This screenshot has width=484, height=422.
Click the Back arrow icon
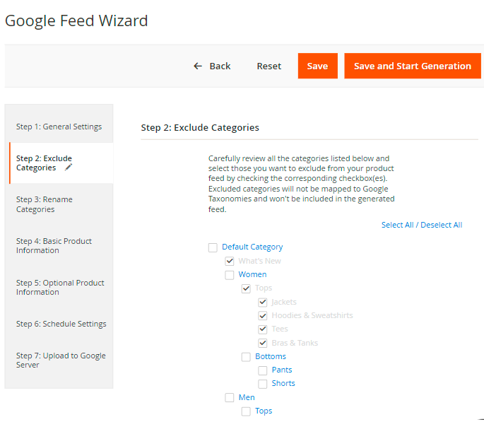(x=198, y=66)
